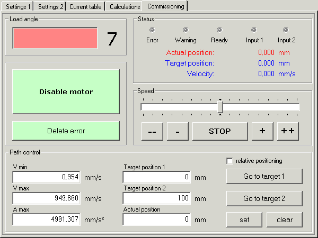Open the Settings 2 tab

50,6
